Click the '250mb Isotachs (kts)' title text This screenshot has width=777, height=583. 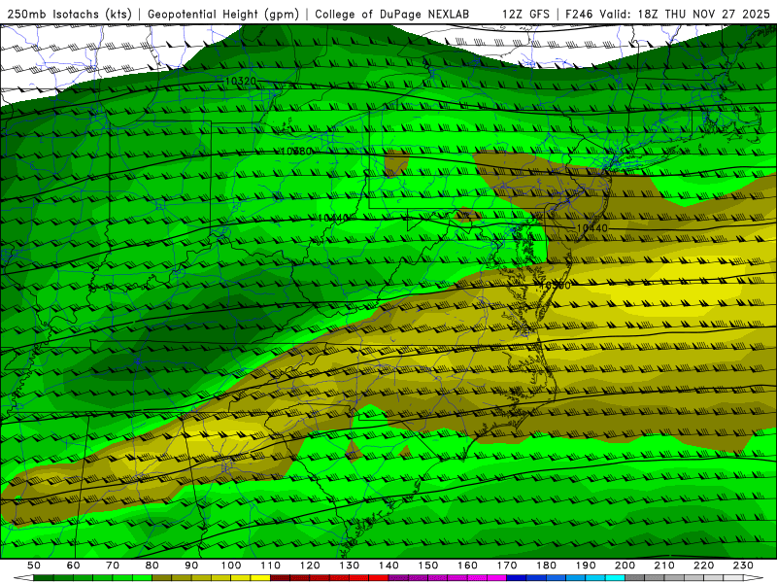click(x=69, y=14)
